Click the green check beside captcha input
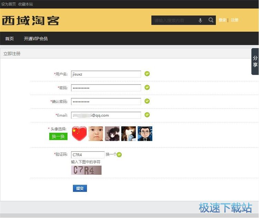 (119, 155)
